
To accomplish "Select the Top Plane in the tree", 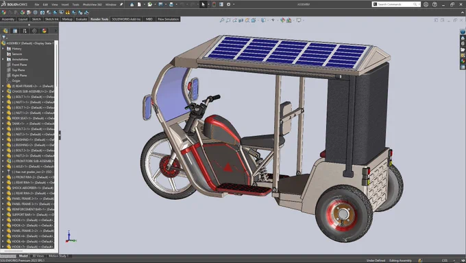I will tap(18, 70).
